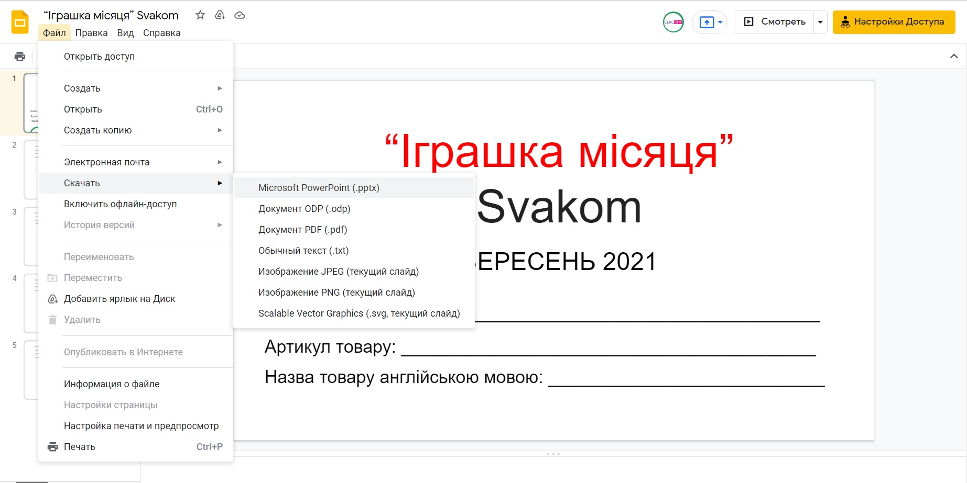The height and width of the screenshot is (483, 967).
Task: Download as Документ PDF (.pdf)
Action: coord(302,230)
